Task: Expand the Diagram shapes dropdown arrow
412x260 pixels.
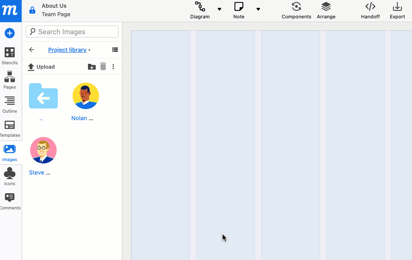Action: (219, 10)
